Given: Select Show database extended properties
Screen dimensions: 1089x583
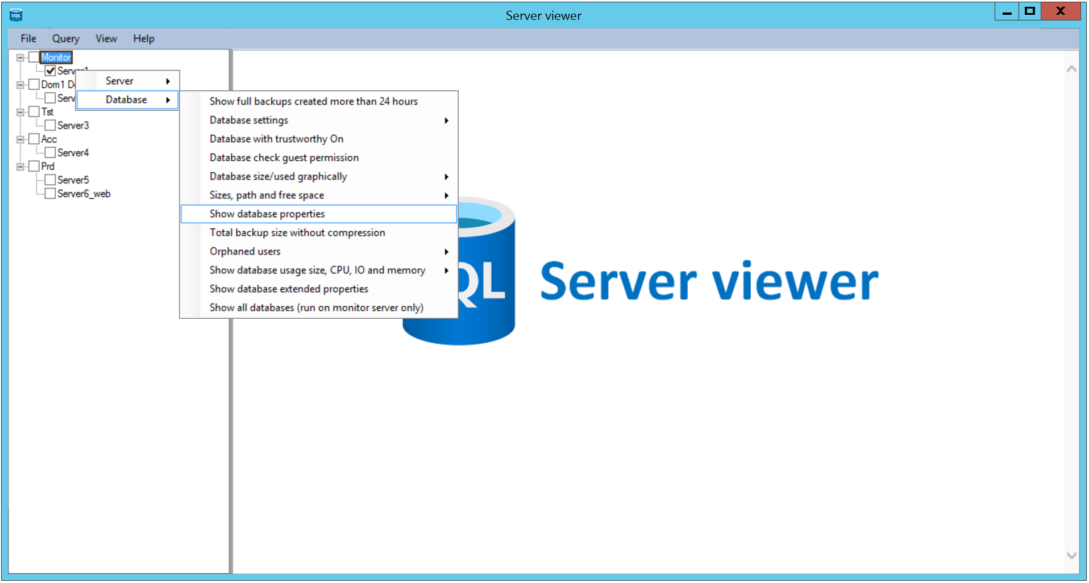Looking at the screenshot, I should point(289,289).
